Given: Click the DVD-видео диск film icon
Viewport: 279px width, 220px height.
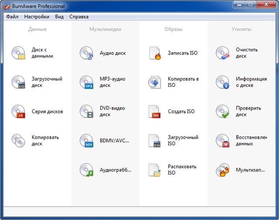Looking at the screenshot, I should tap(86, 111).
